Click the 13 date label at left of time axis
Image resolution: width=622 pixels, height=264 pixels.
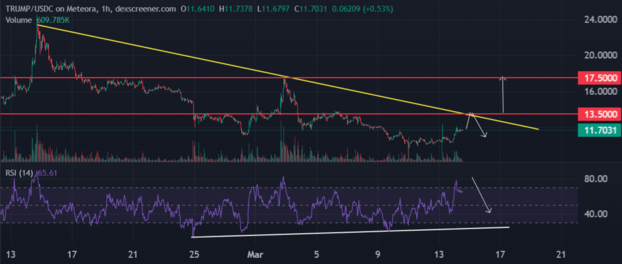pyautogui.click(x=11, y=254)
